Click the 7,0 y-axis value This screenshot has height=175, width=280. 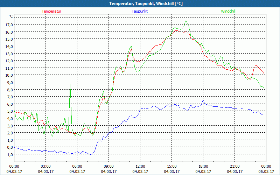pyautogui.click(x=10, y=97)
